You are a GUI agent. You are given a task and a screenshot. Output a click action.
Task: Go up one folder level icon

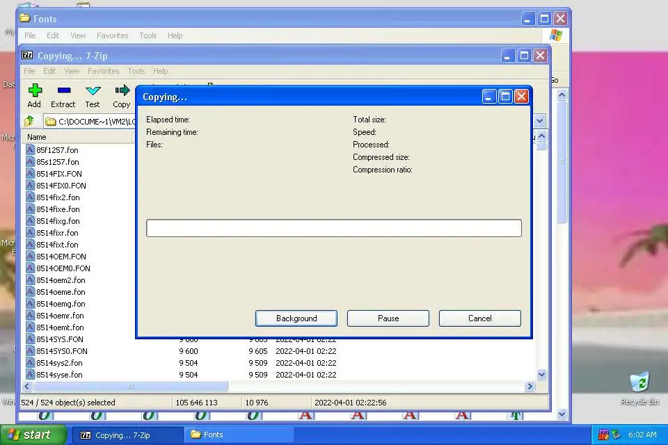pos(29,122)
